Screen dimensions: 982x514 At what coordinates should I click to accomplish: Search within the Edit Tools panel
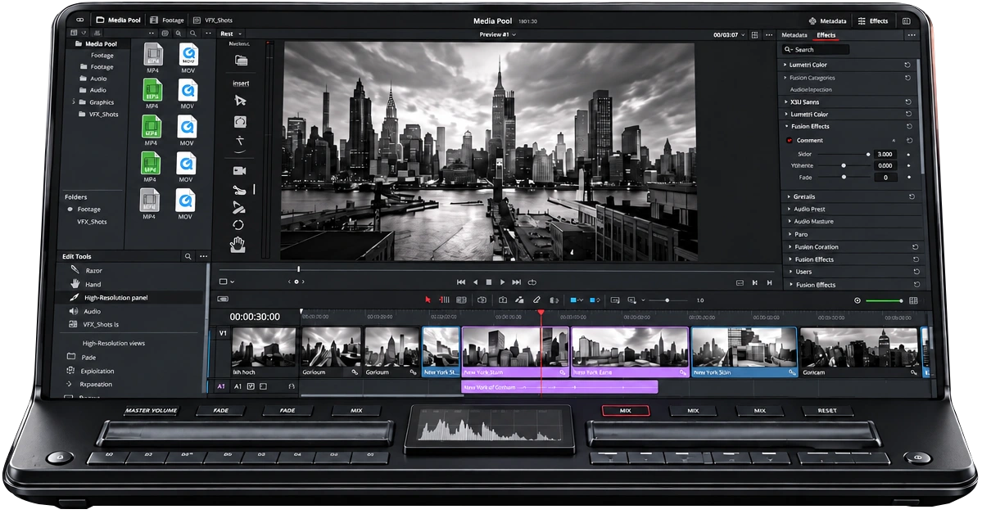pyautogui.click(x=188, y=257)
